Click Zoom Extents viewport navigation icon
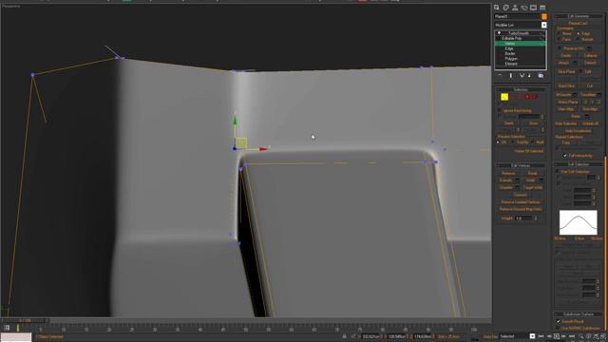This screenshot has width=608, height=342. [596, 336]
